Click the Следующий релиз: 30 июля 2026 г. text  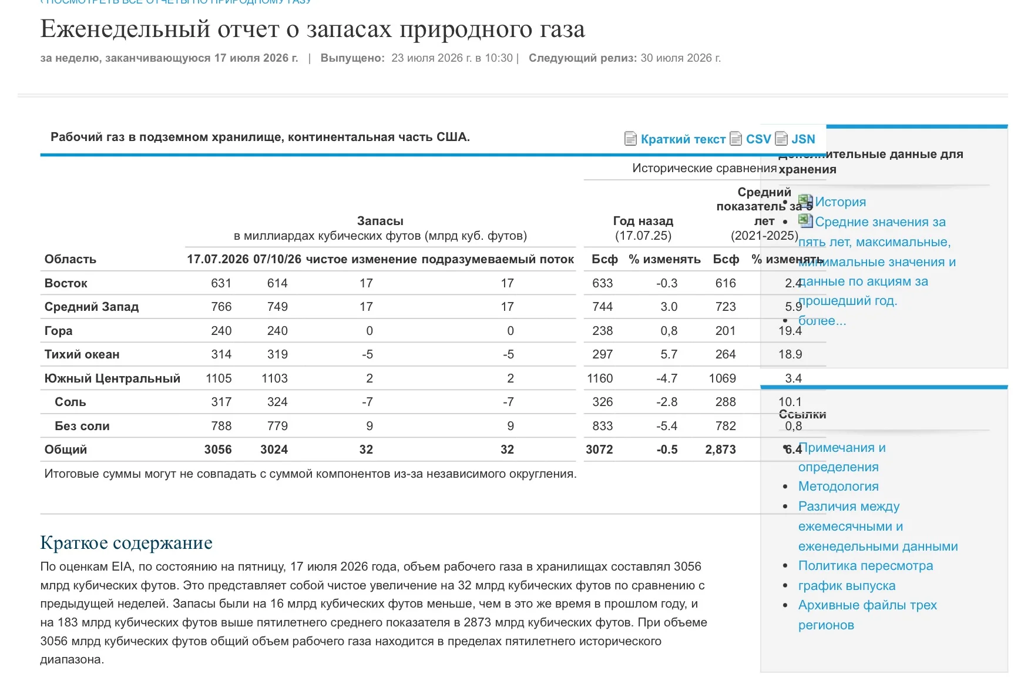pyautogui.click(x=624, y=58)
